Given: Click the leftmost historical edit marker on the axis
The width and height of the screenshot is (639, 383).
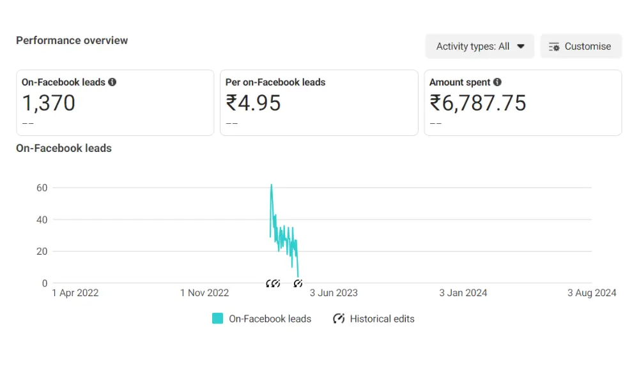Looking at the screenshot, I should pyautogui.click(x=268, y=283).
